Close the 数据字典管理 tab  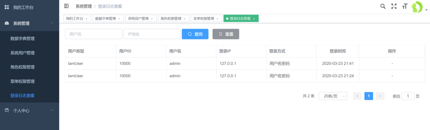pyautogui.click(x=119, y=19)
